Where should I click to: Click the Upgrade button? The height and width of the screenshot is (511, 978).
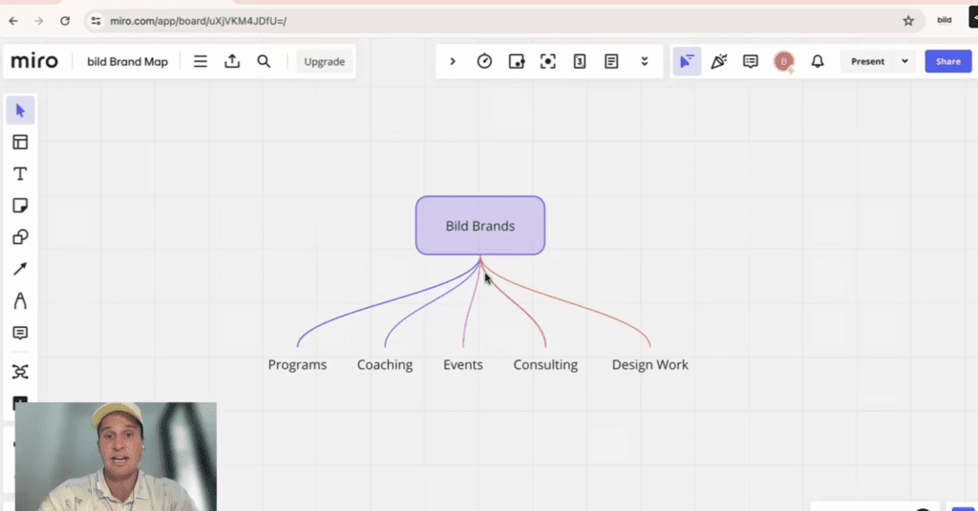(x=324, y=61)
